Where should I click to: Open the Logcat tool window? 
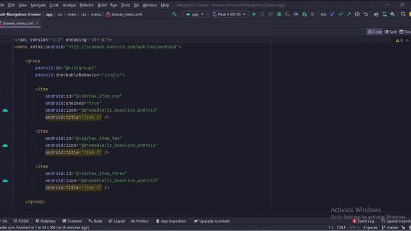117,221
